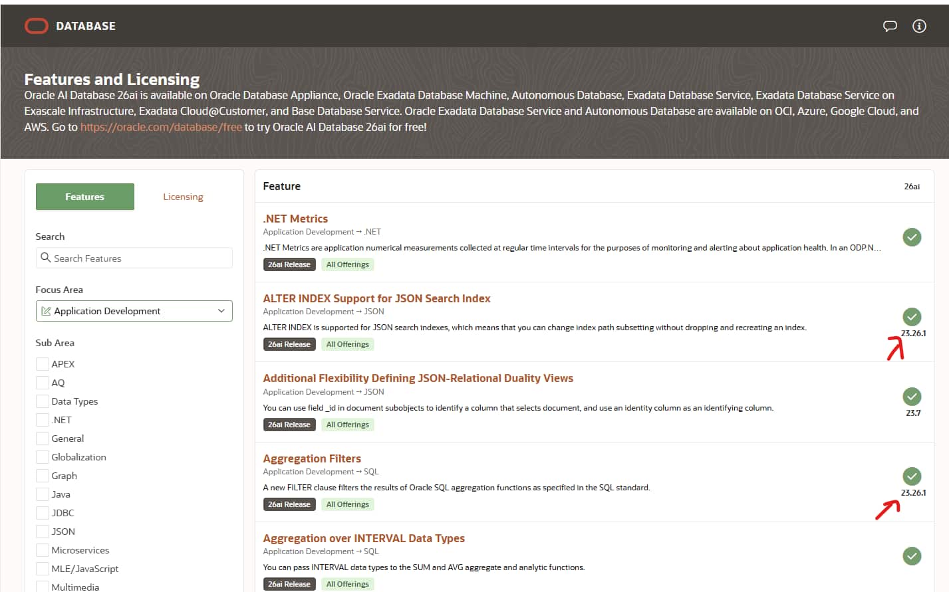Check the JSON sub area checkbox
949x592 pixels.
[42, 532]
